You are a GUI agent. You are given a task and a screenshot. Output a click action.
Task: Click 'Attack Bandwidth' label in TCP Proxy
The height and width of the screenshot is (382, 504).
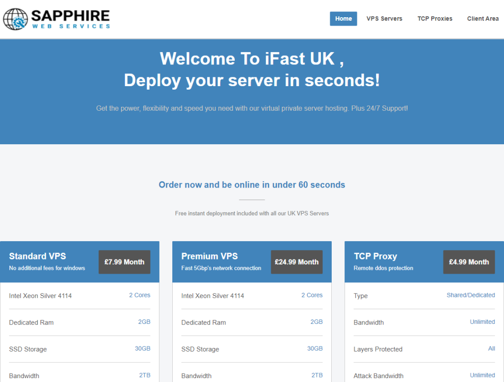pyautogui.click(x=378, y=376)
